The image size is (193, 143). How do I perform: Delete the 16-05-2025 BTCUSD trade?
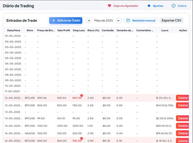pos(182,141)
